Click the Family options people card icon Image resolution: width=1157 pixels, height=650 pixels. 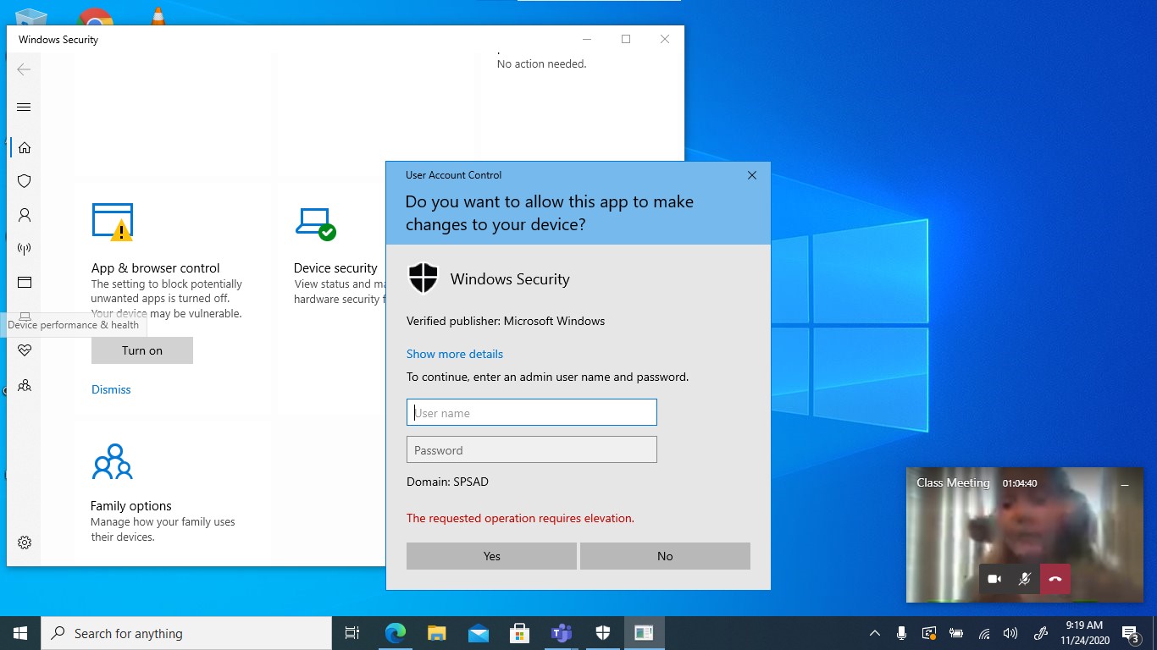point(113,461)
